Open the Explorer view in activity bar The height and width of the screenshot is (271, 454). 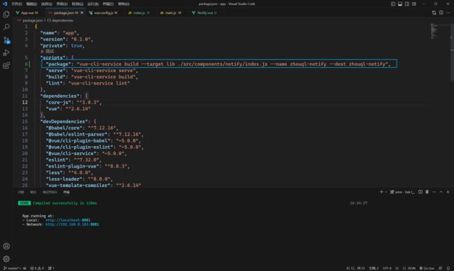[x=6, y=14]
